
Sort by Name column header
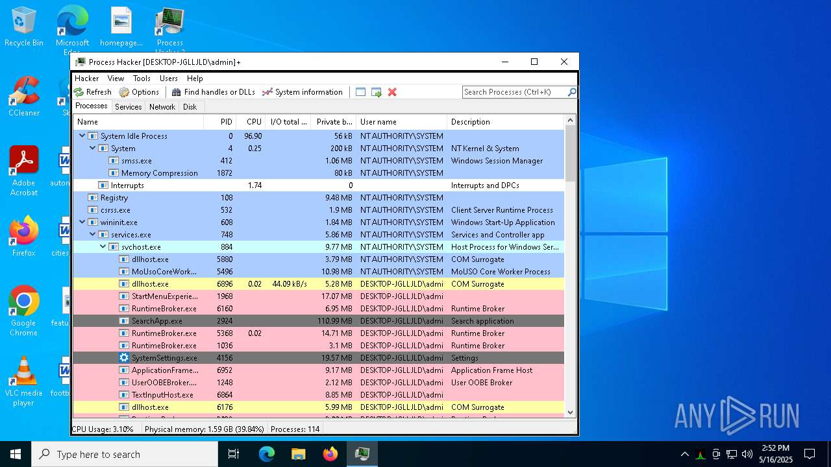pos(138,122)
